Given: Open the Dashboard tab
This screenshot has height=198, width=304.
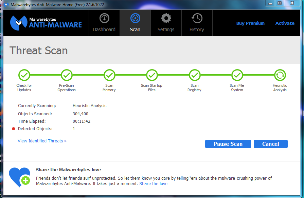Looking at the screenshot, I should pyautogui.click(x=104, y=23).
